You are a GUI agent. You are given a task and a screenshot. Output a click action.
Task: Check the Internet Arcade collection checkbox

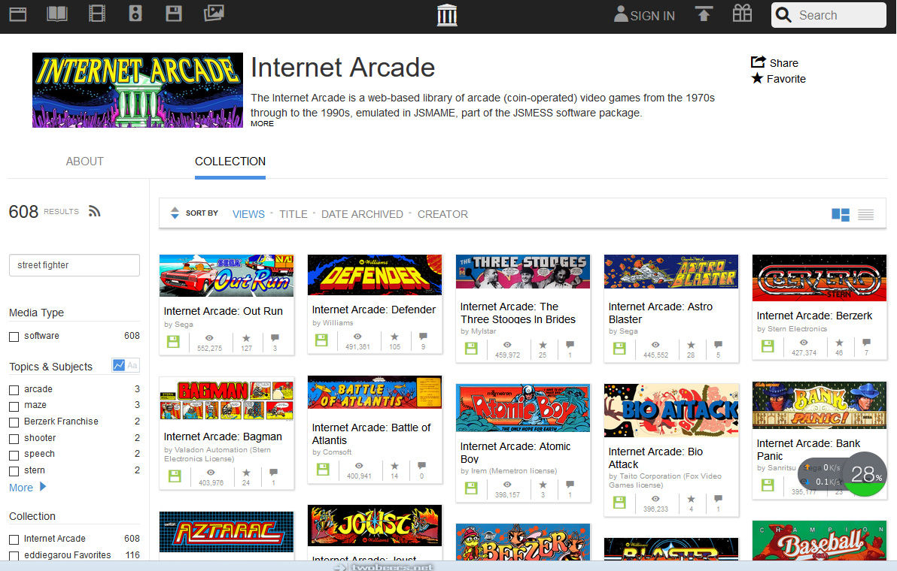click(14, 539)
